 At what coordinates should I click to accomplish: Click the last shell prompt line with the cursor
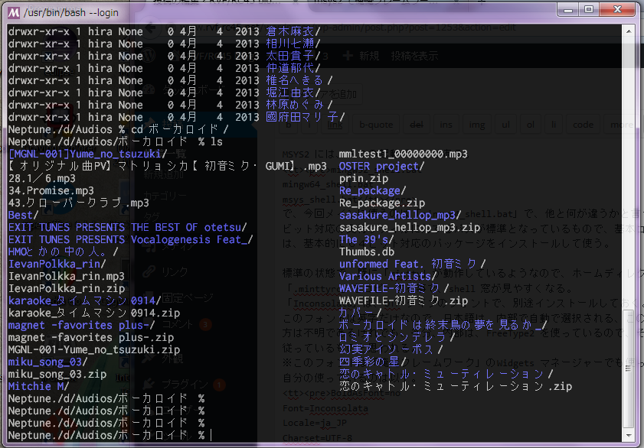tap(110, 435)
